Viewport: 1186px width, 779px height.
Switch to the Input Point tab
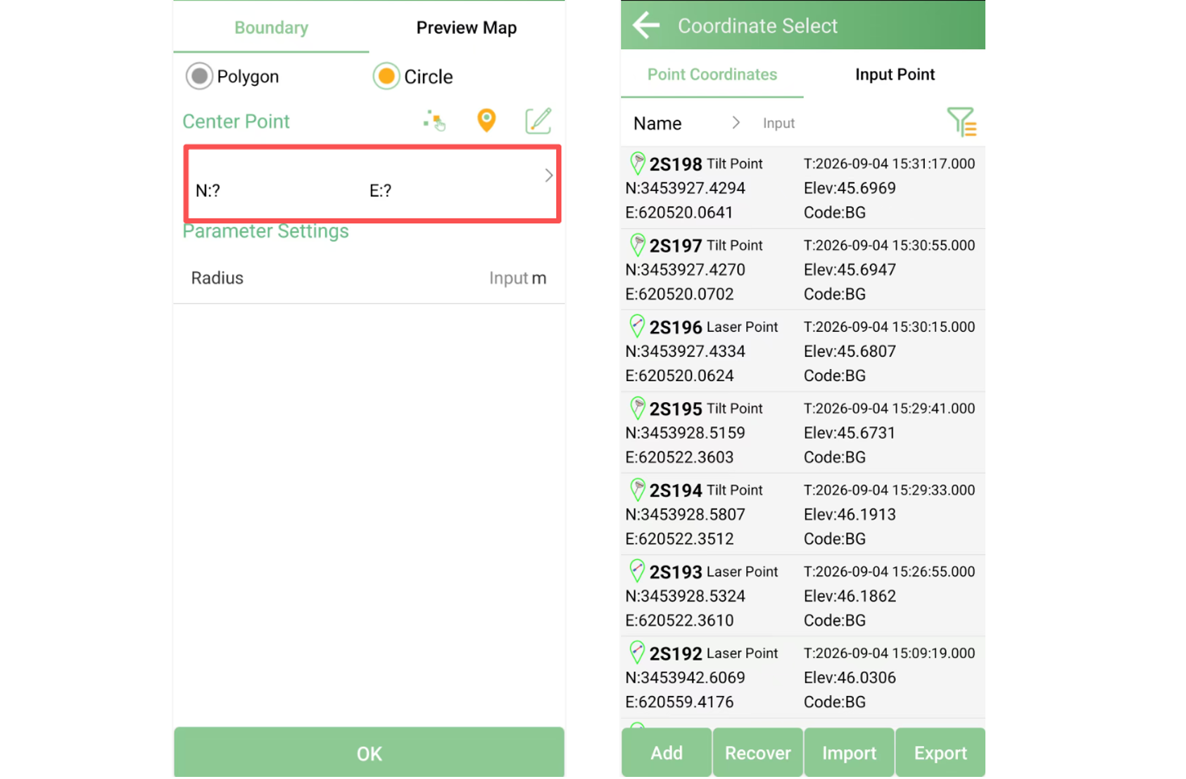click(x=895, y=74)
